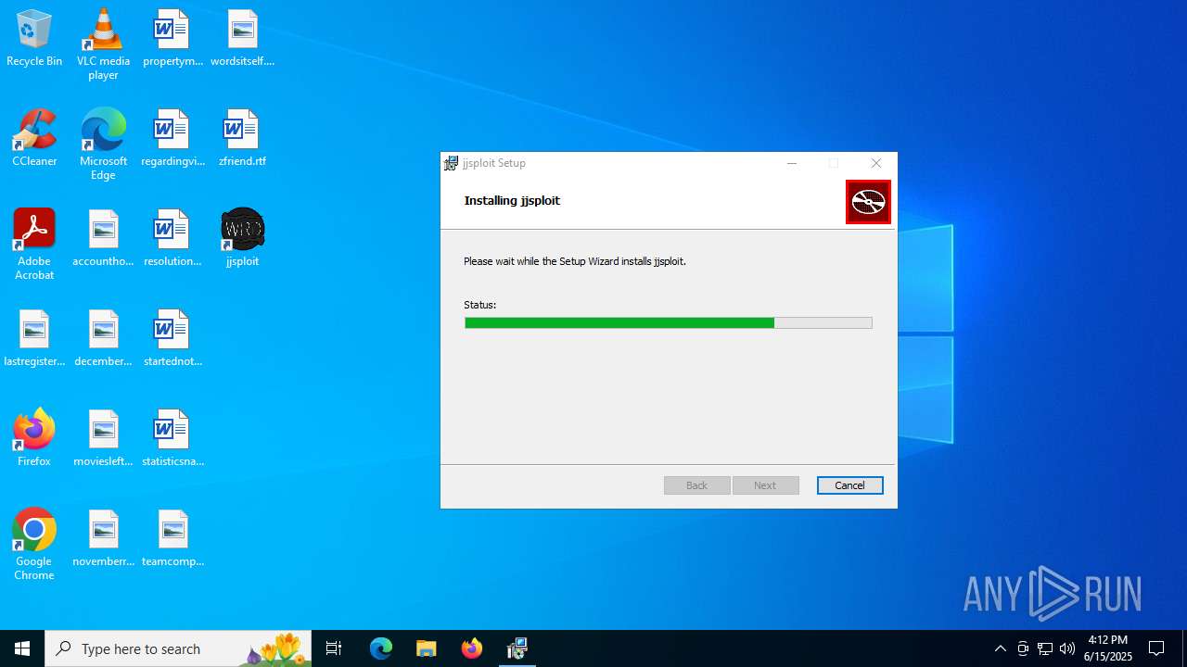Image resolution: width=1187 pixels, height=667 pixels.
Task: Select the zfriend.rtf file icon
Action: pyautogui.click(x=242, y=138)
